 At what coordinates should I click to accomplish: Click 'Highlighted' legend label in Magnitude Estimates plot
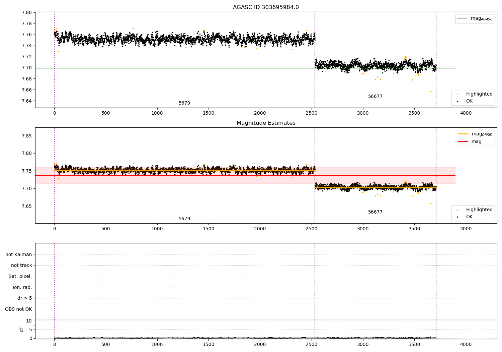tap(479, 210)
